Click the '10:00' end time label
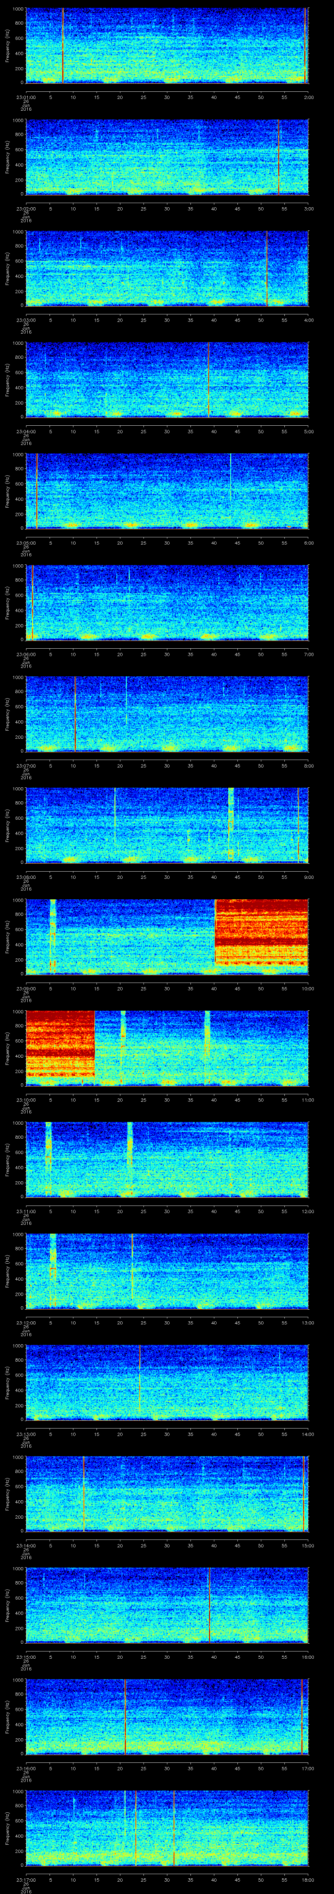Viewport: 334px width, 1894px height. coord(308,988)
